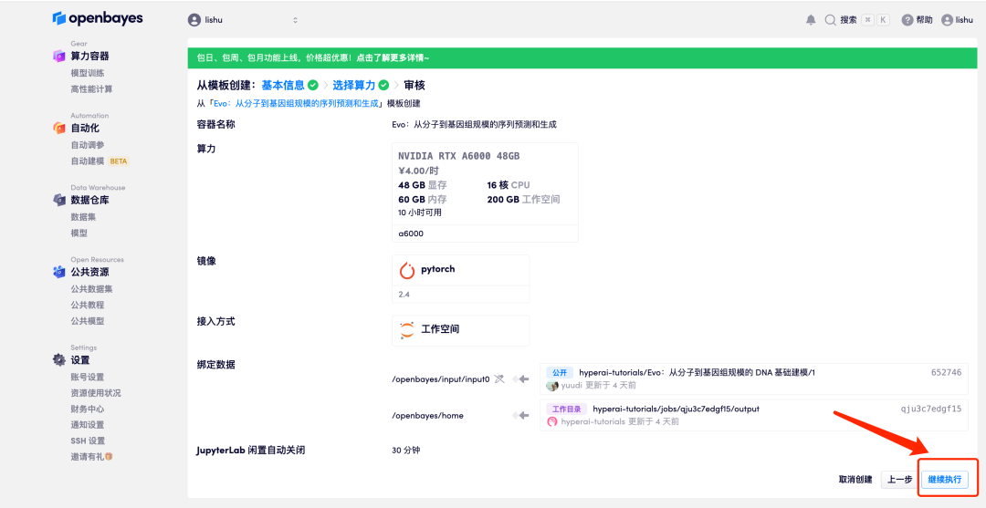Open the lishu account switcher dropdown
Viewport: 986px width, 508px height.
click(244, 19)
